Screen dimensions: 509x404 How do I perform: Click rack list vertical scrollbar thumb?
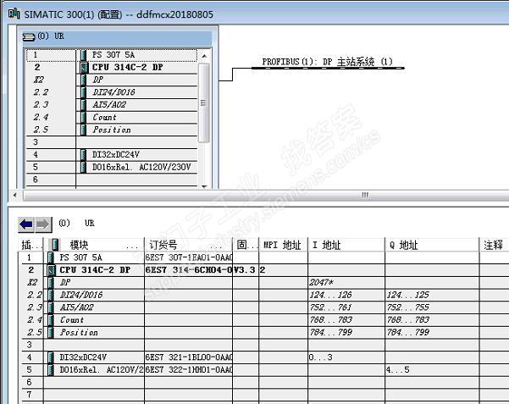tap(204, 103)
